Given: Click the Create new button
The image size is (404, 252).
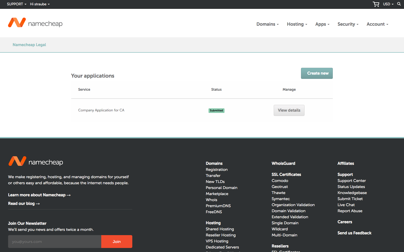Looking at the screenshot, I should pos(317,73).
